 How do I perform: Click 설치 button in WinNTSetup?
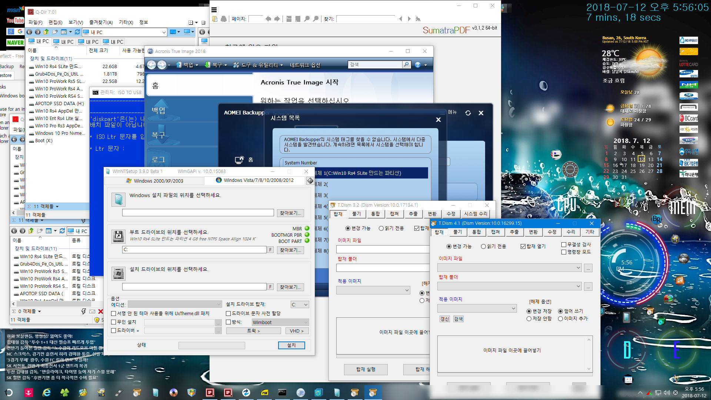[x=291, y=345]
